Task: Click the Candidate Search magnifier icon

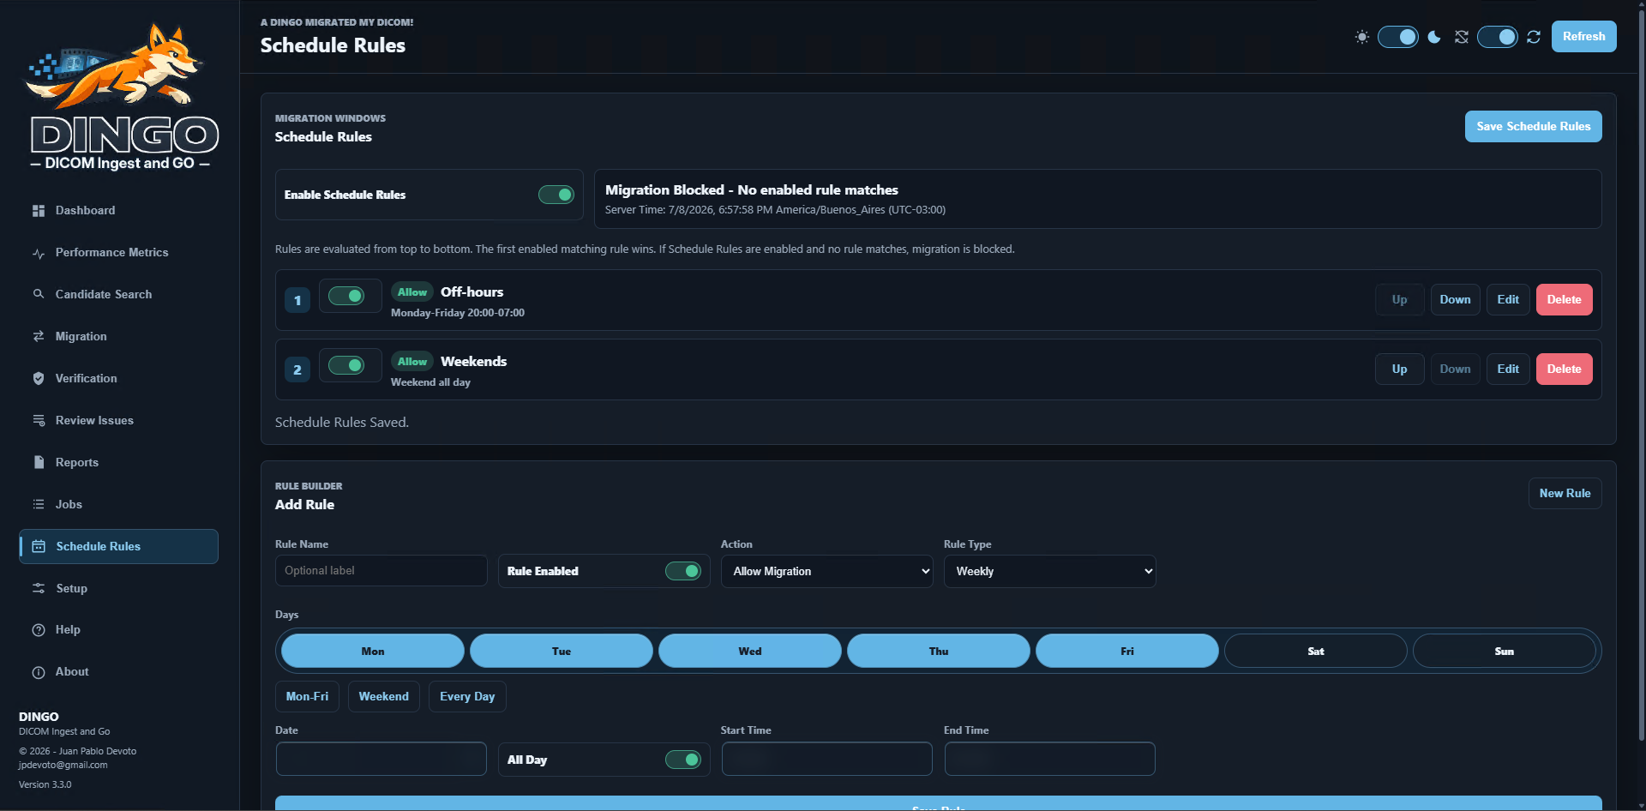Action: tap(39, 294)
